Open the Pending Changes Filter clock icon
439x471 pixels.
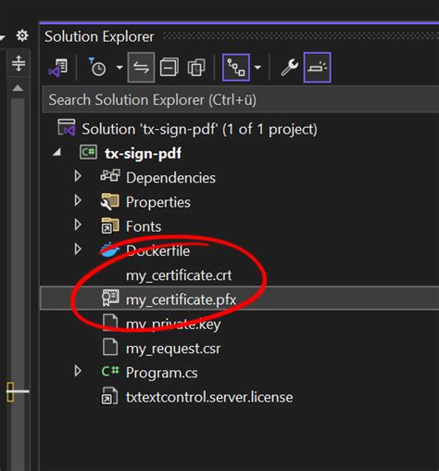coord(97,67)
